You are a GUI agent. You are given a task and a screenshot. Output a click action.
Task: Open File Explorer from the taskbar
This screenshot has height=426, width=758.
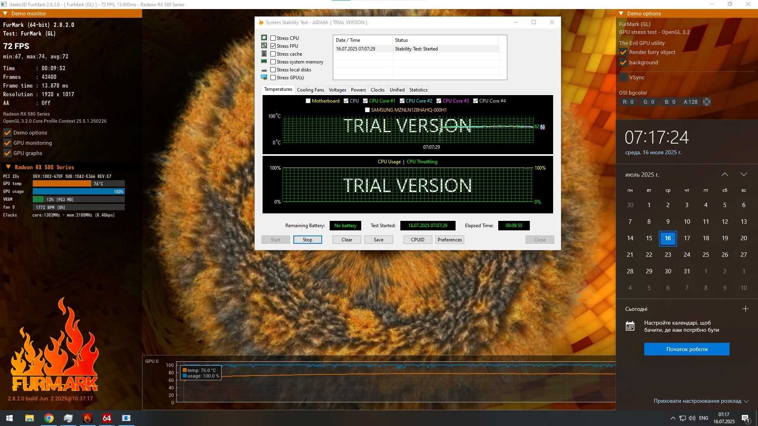[30, 418]
